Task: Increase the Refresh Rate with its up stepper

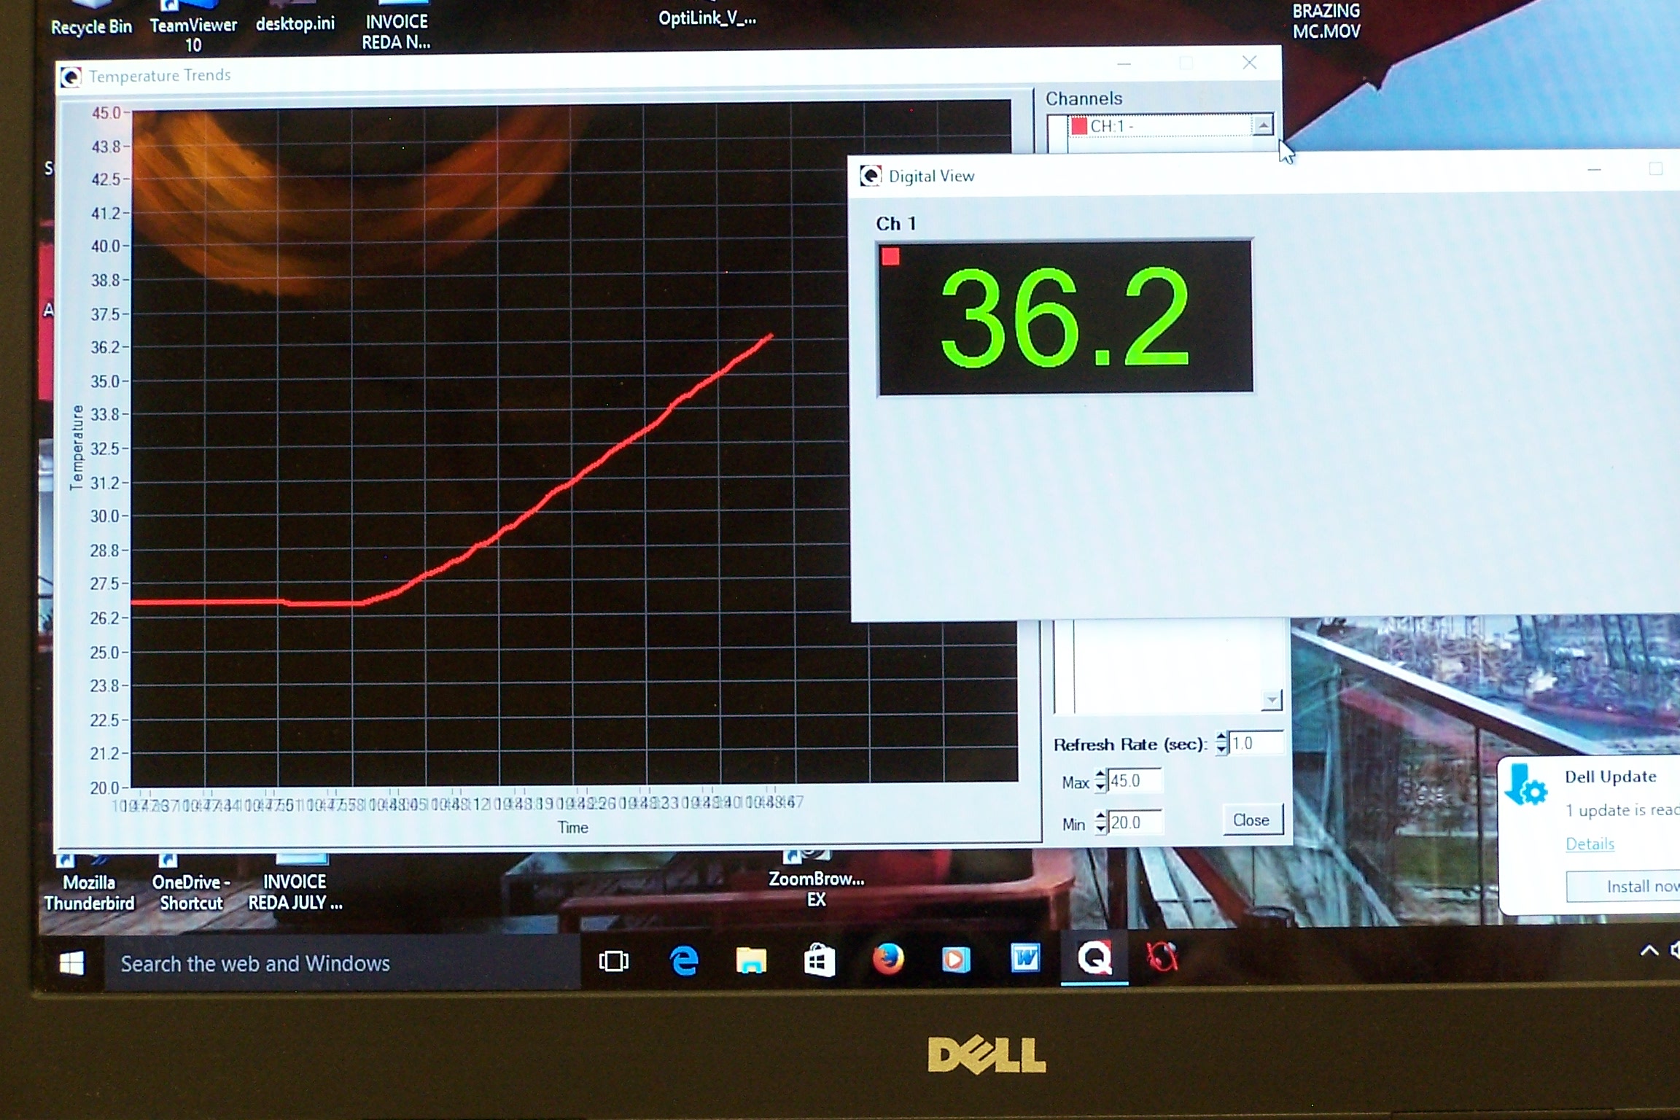Action: [1221, 736]
